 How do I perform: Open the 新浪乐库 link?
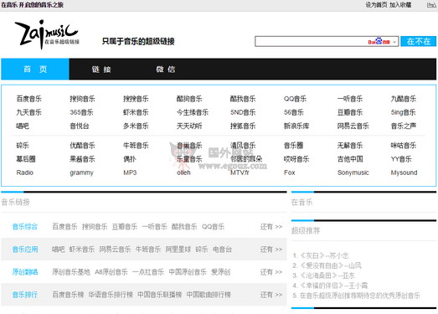[296, 126]
